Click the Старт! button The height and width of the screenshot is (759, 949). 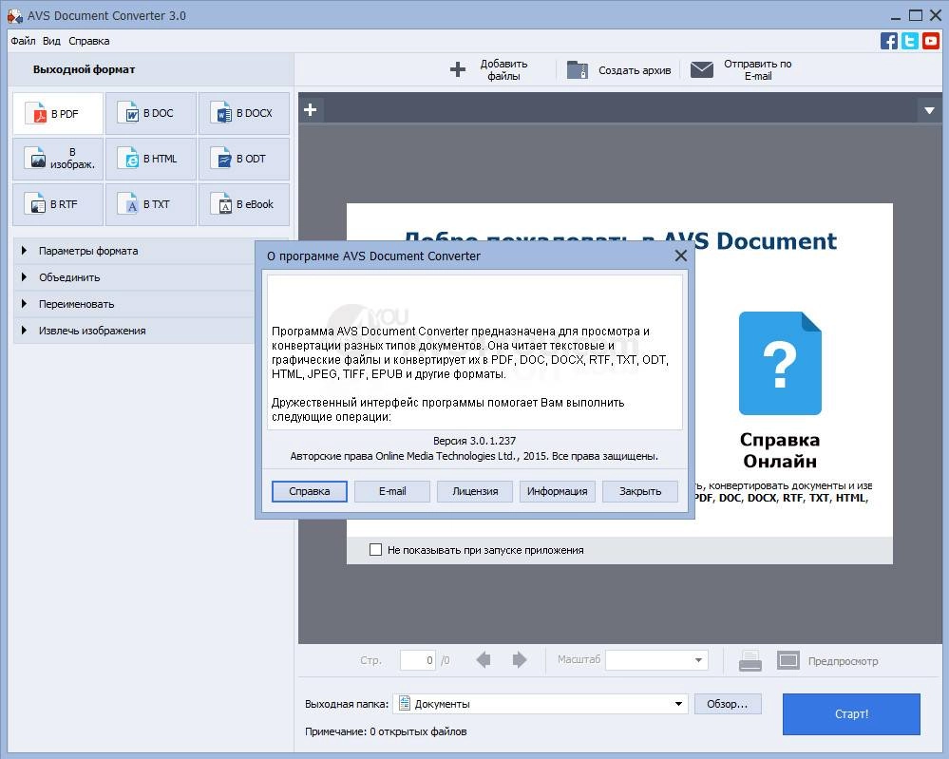click(x=851, y=714)
